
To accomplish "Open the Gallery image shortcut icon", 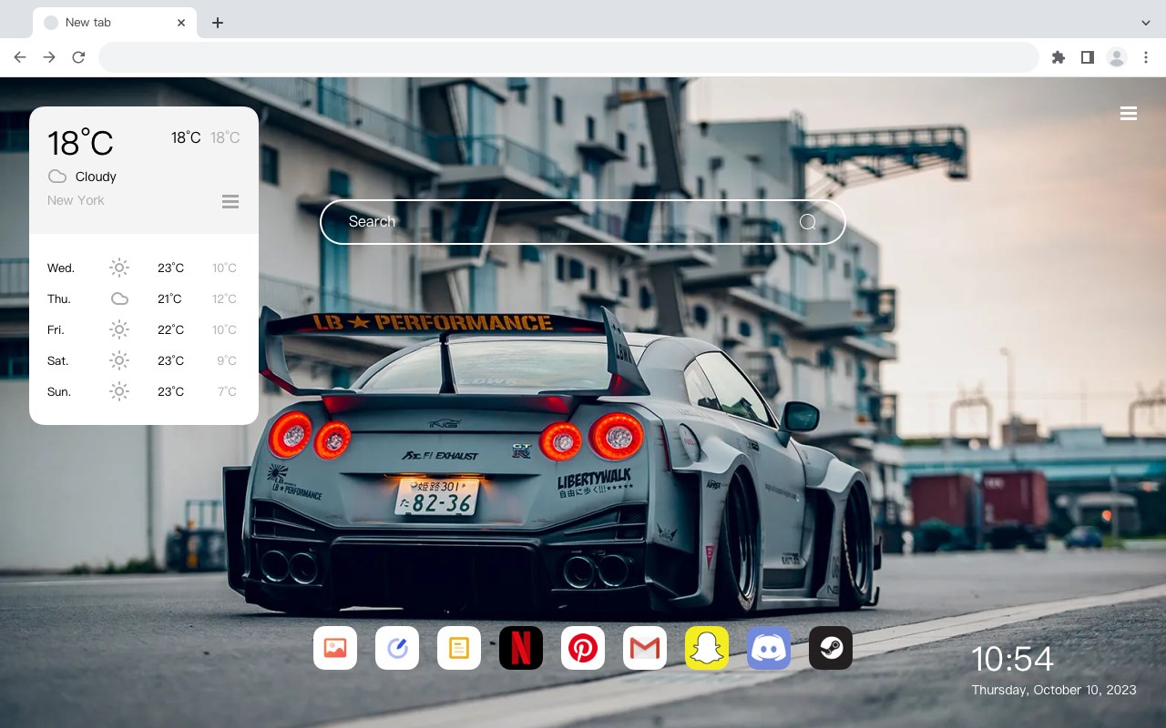I will (335, 648).
